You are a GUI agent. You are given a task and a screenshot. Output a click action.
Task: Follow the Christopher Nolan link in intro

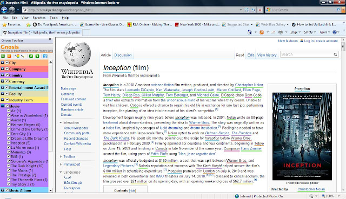[249, 85]
